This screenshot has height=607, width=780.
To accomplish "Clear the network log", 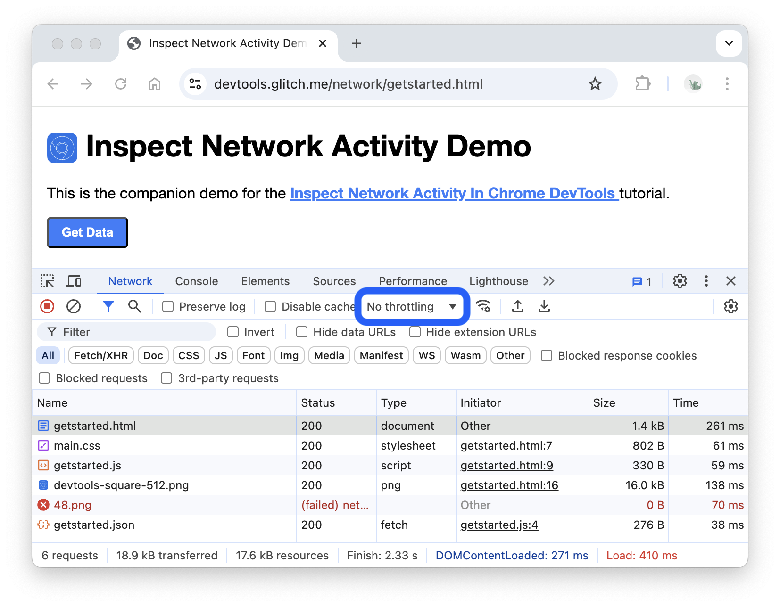I will pos(74,306).
